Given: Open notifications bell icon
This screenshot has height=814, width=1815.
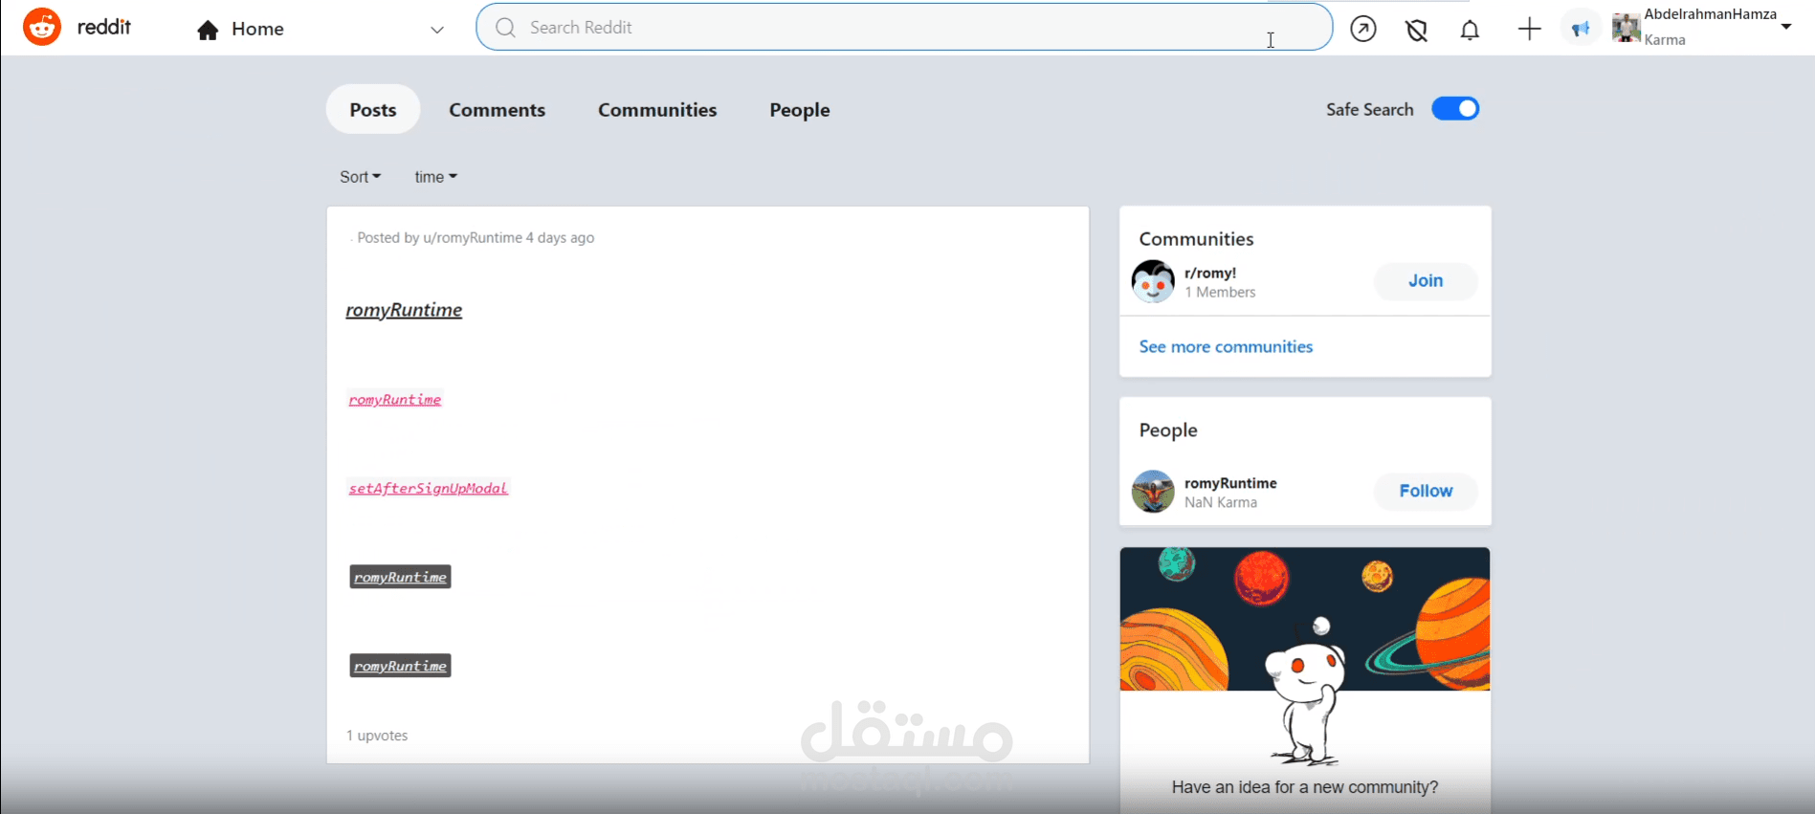Looking at the screenshot, I should (1471, 30).
